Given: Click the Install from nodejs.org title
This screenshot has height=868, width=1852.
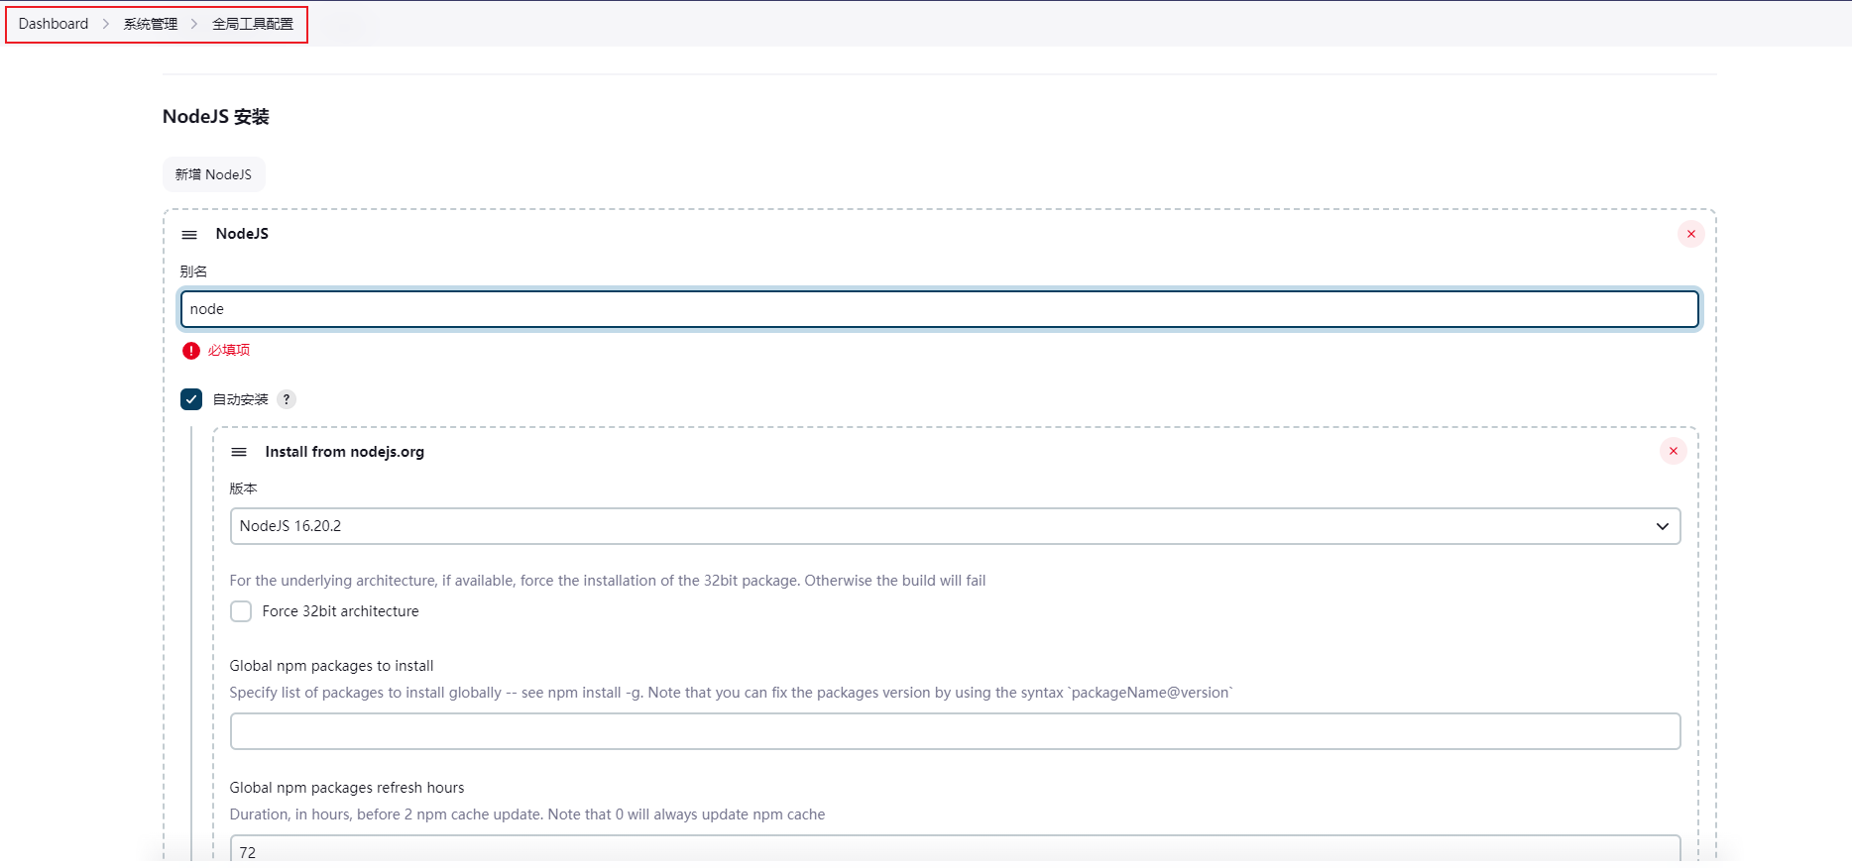Looking at the screenshot, I should coord(345,452).
